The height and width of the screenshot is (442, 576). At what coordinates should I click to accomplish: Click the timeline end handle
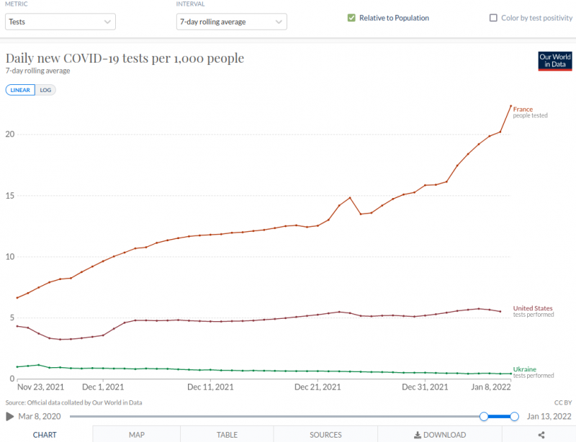(514, 416)
